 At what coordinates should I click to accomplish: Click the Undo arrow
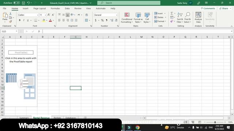pyautogui.click(x=29, y=3)
